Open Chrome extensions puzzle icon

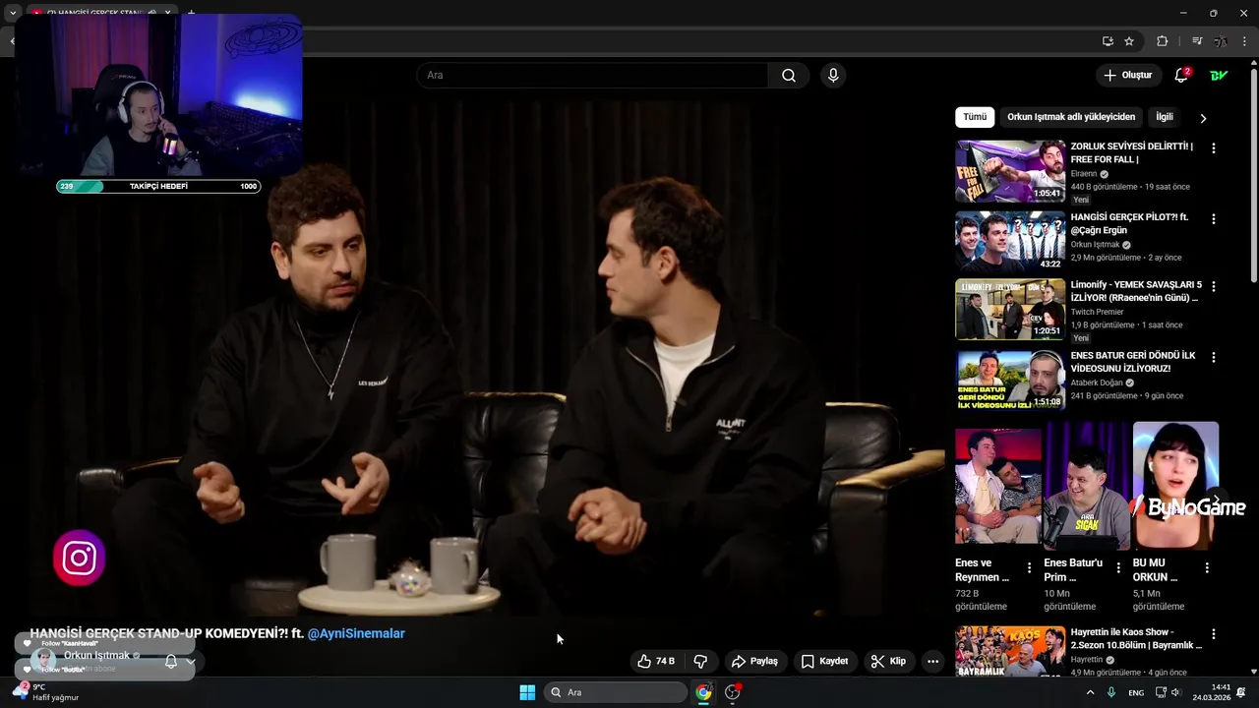[1163, 41]
